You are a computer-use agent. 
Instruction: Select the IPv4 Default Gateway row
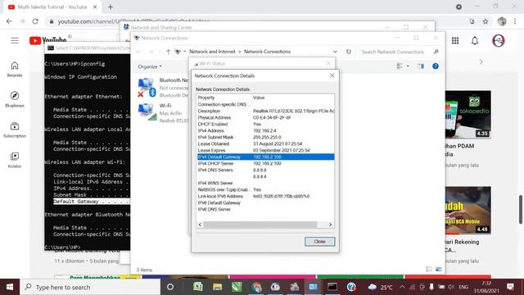coord(265,157)
